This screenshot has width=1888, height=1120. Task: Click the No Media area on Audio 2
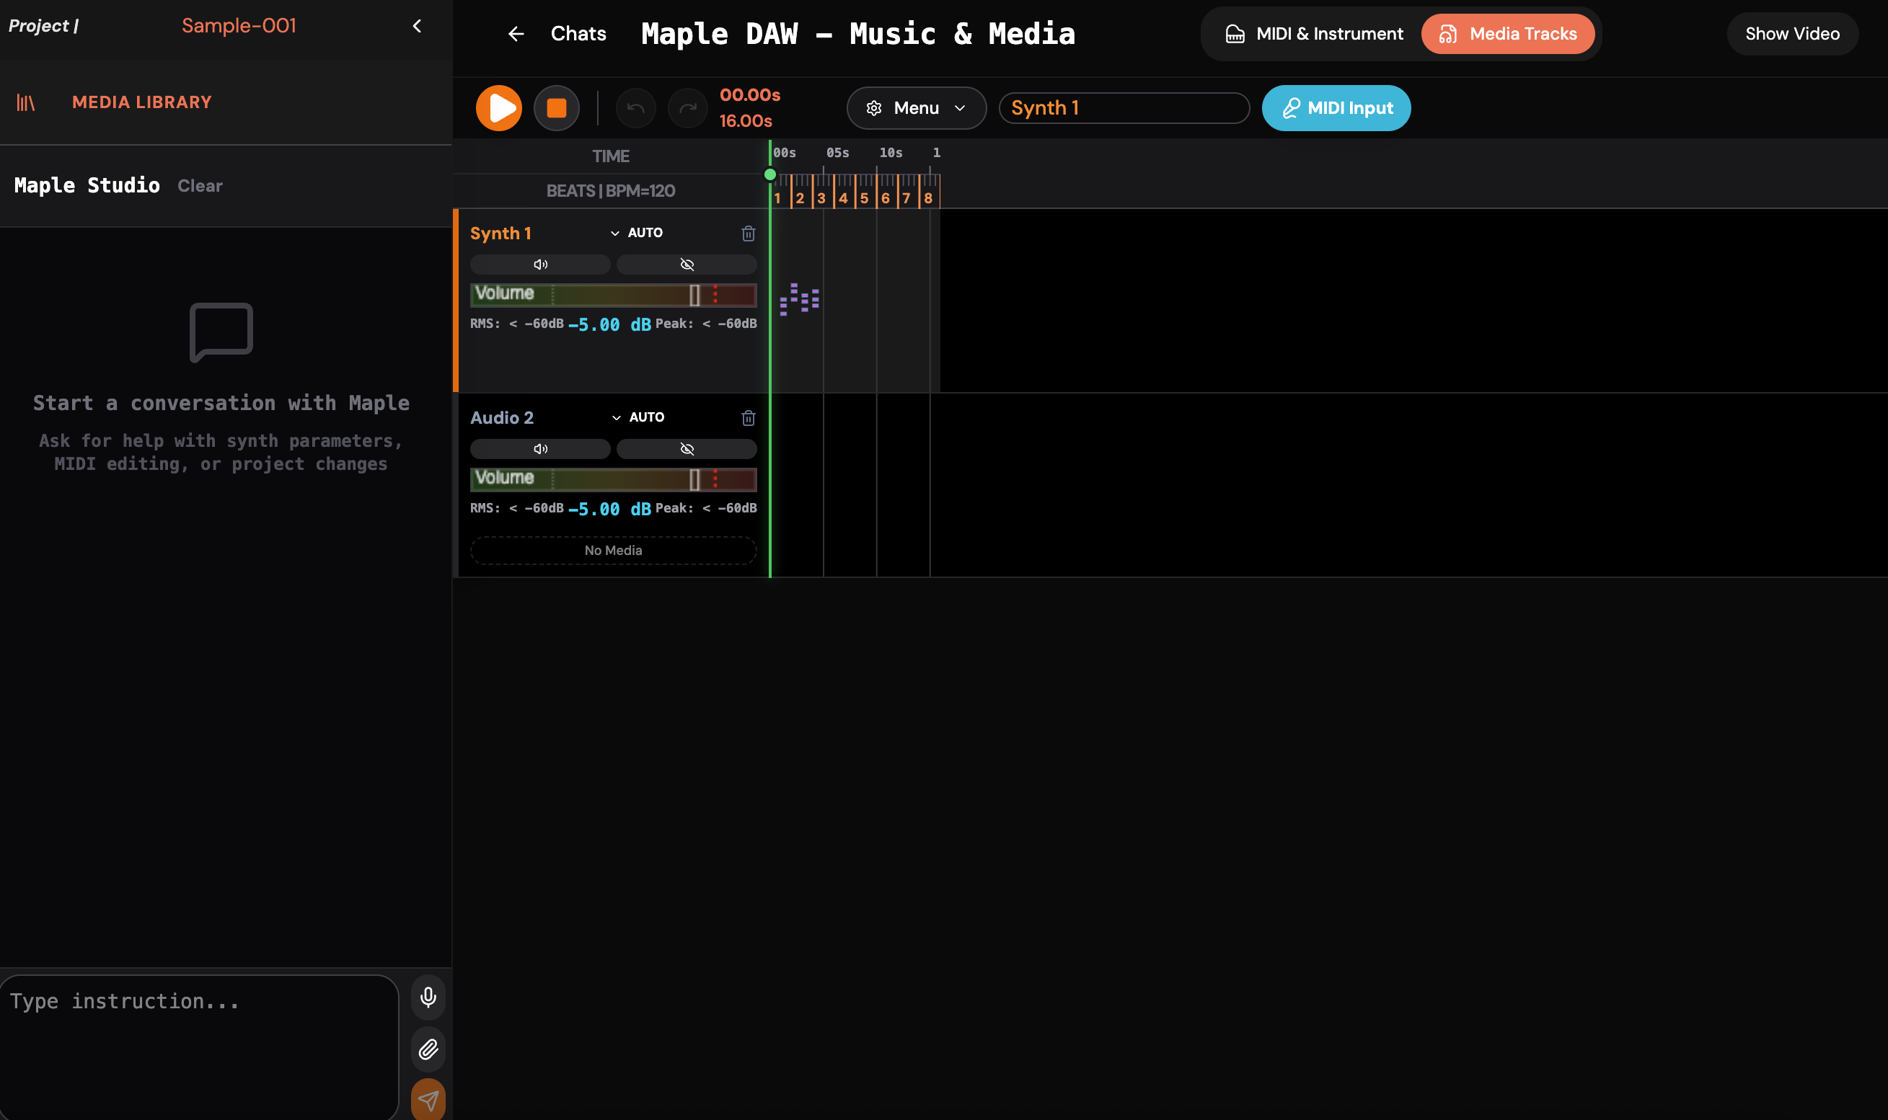[x=612, y=550]
